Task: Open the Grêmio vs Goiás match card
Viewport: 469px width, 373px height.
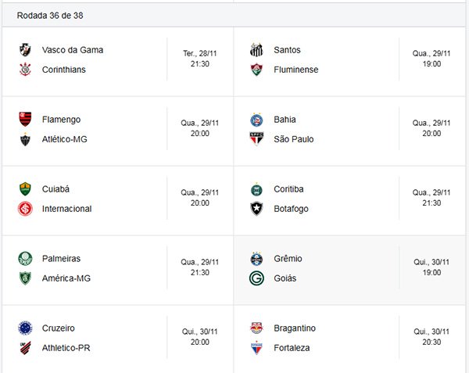Action: point(349,270)
